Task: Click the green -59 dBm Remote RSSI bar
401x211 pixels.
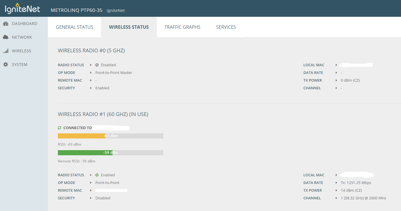Action: (x=85, y=153)
